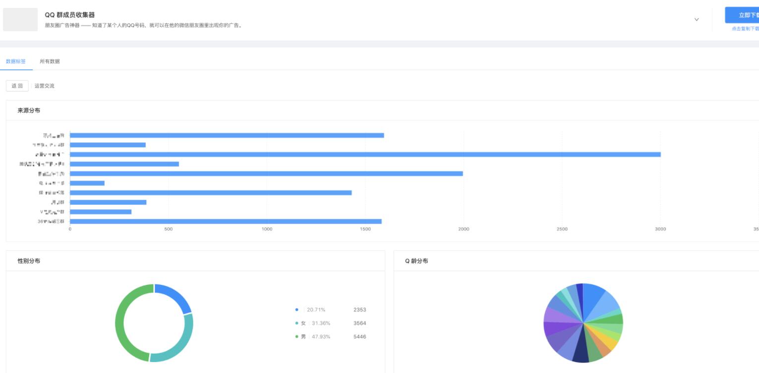The height and width of the screenshot is (373, 759).
Task: Select the source bar ending at 2000
Action: [x=266, y=174]
